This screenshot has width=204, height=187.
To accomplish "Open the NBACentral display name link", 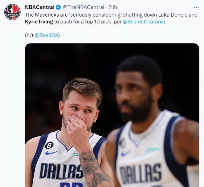I will (39, 7).
